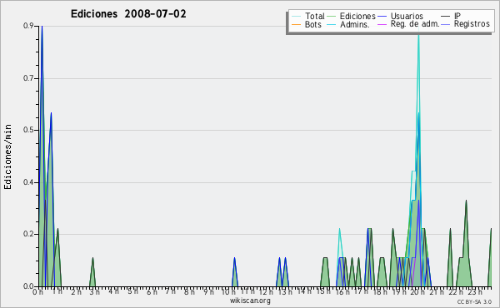Click the '0 h' x-axis label
This screenshot has width=500, height=308.
pyautogui.click(x=38, y=292)
